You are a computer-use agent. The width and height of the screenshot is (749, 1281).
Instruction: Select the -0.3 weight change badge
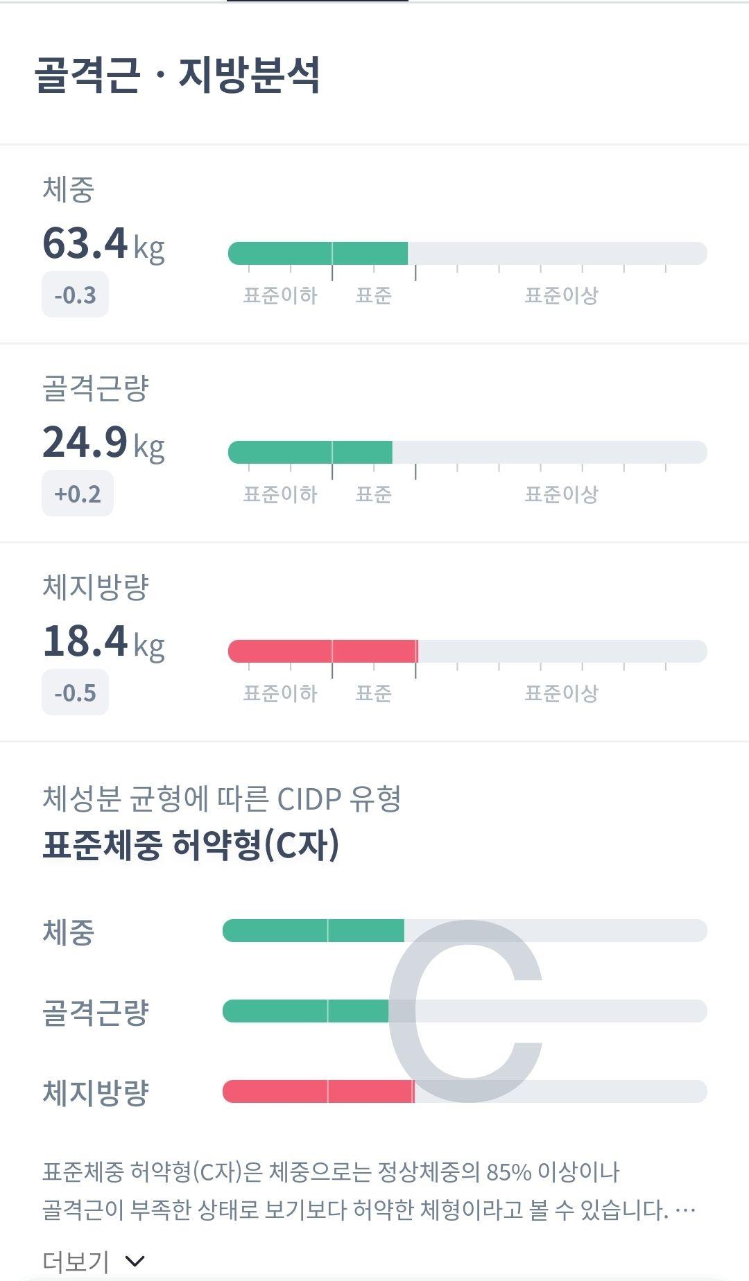tap(75, 295)
